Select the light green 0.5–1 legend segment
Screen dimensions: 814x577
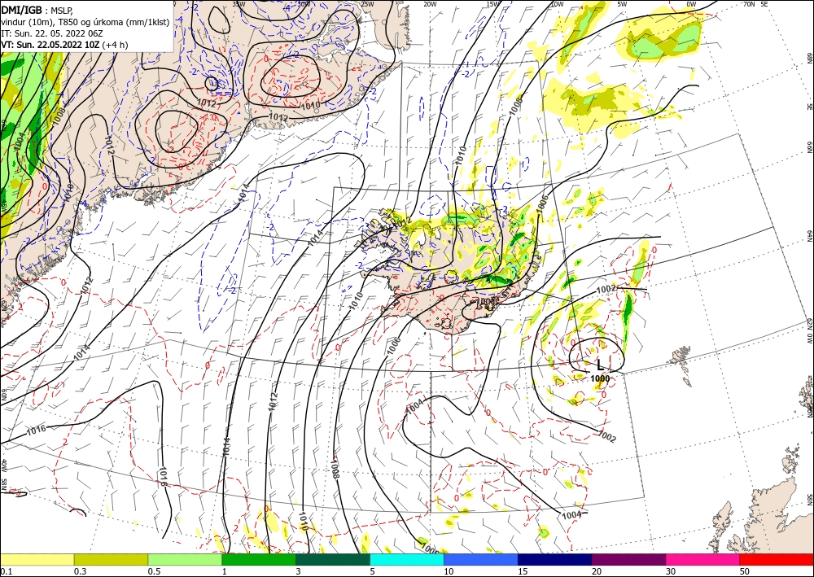click(185, 559)
